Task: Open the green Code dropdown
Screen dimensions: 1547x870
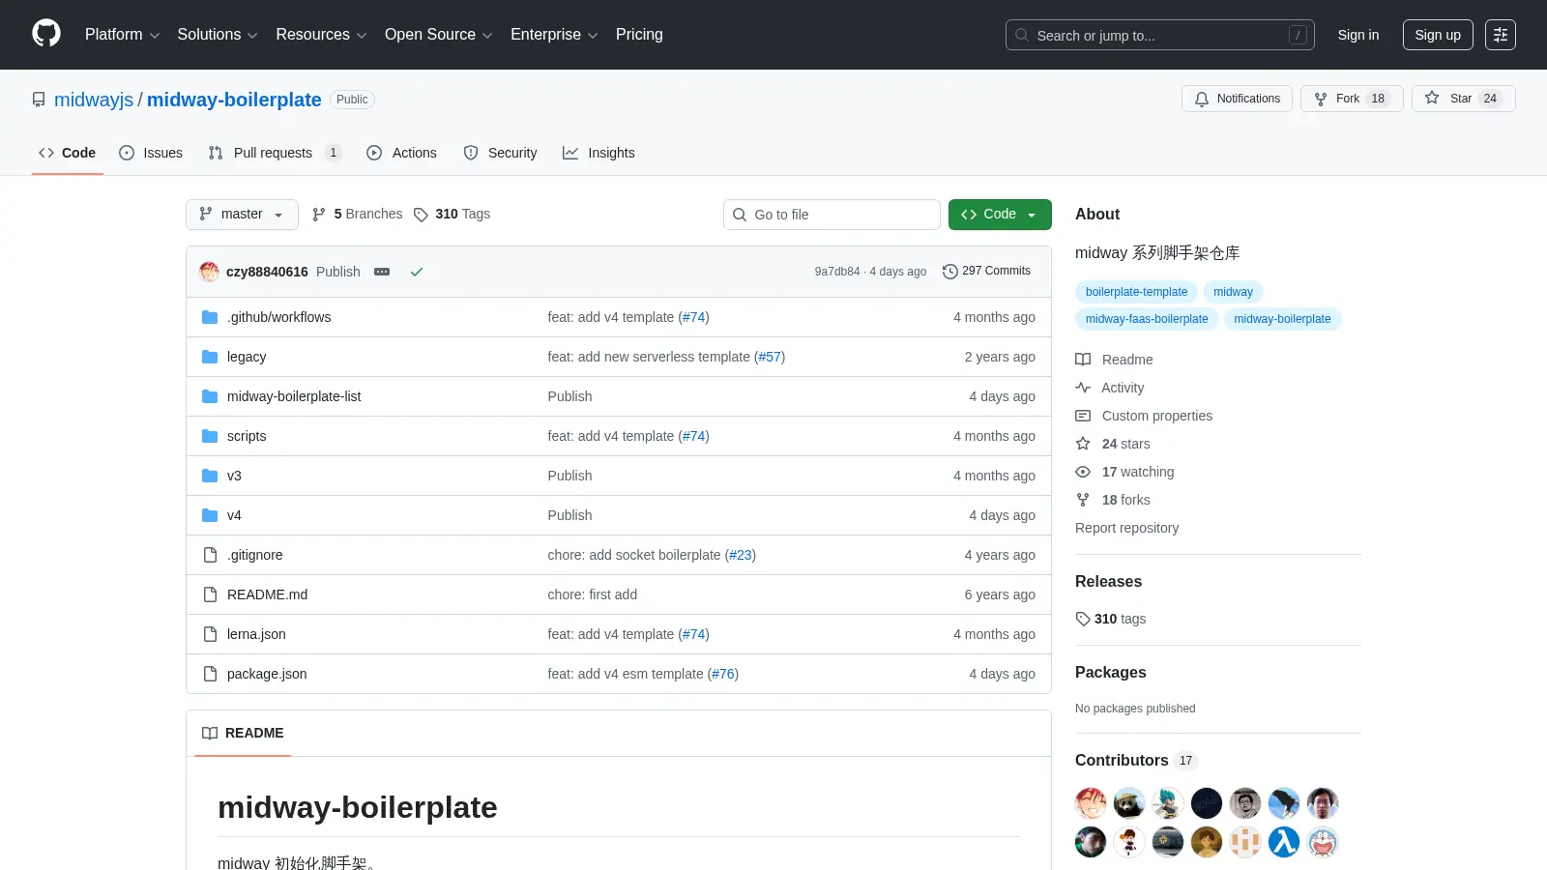Action: pos(1000,215)
